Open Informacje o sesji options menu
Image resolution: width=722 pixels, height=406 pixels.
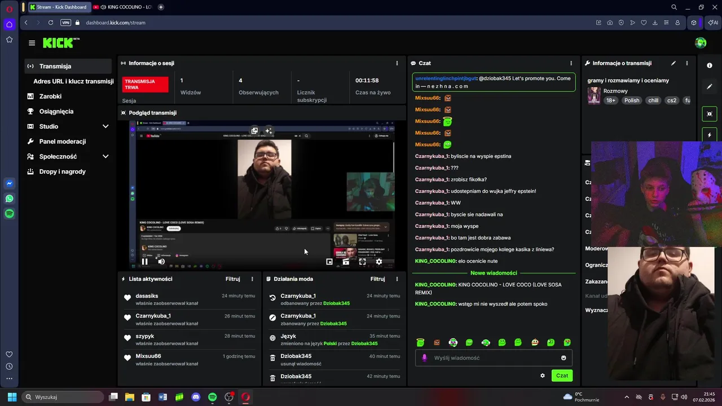pyautogui.click(x=397, y=63)
